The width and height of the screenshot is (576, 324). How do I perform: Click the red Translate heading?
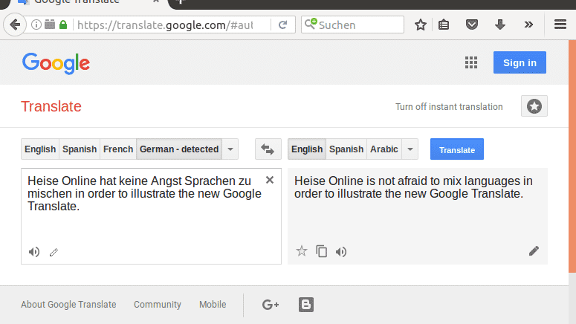pyautogui.click(x=51, y=106)
